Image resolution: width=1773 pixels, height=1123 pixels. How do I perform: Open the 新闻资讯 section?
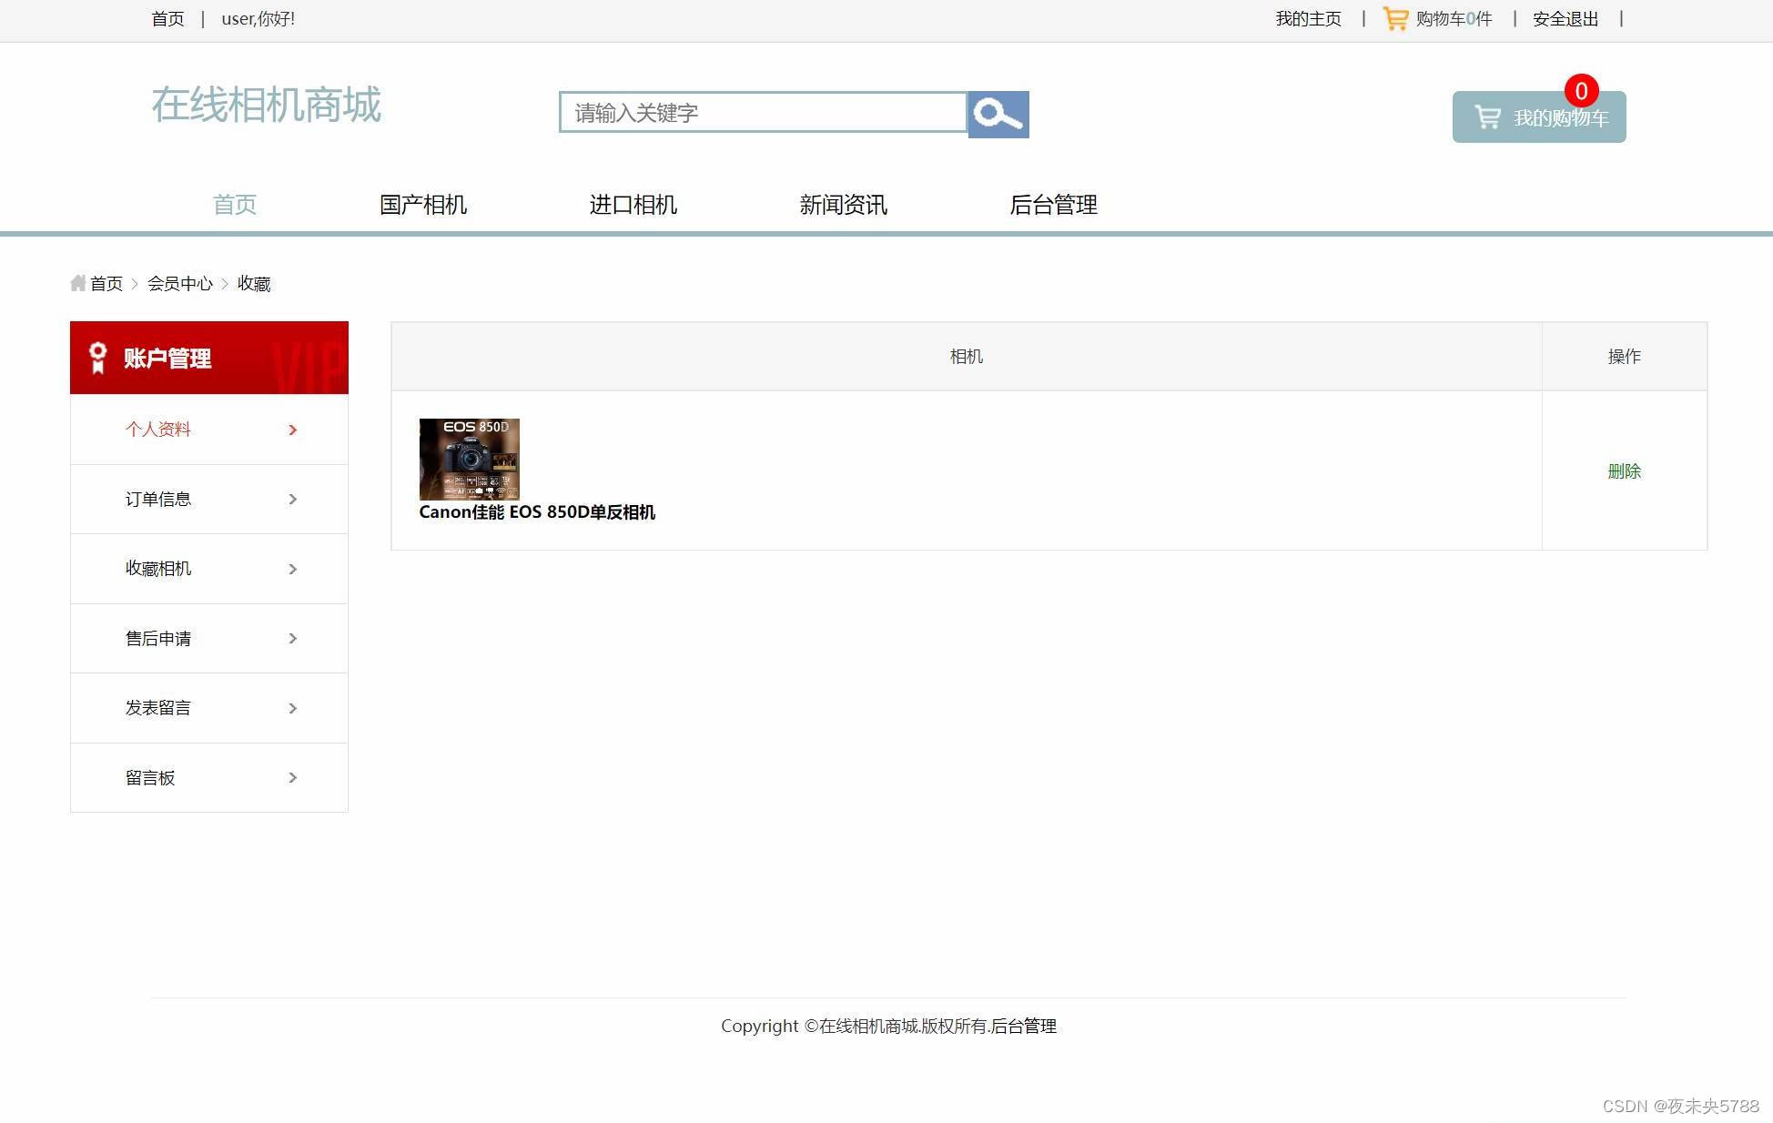[844, 205]
